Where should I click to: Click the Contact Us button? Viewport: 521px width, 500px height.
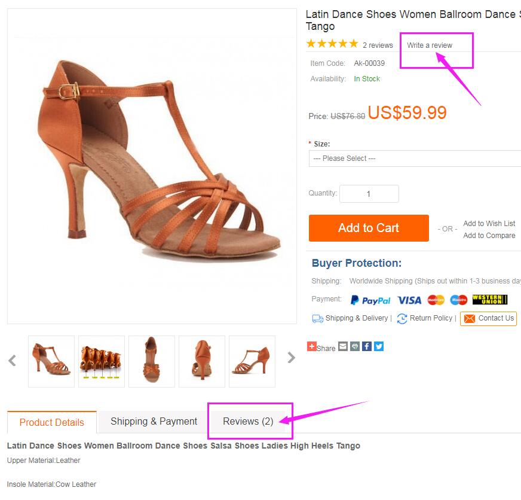point(489,318)
